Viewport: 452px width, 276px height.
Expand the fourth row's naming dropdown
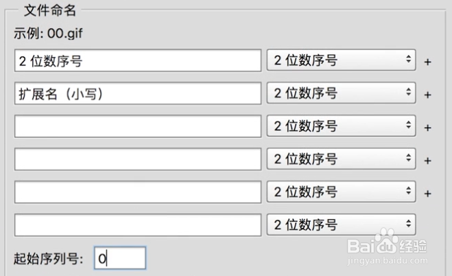click(x=342, y=159)
